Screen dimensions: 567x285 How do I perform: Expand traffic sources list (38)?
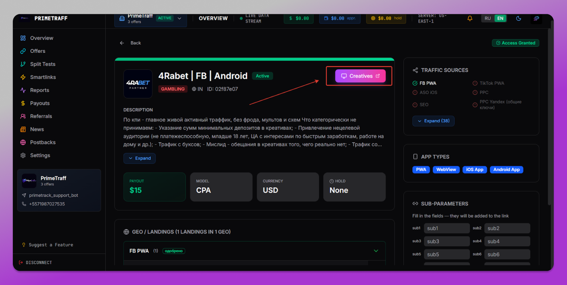click(x=433, y=121)
